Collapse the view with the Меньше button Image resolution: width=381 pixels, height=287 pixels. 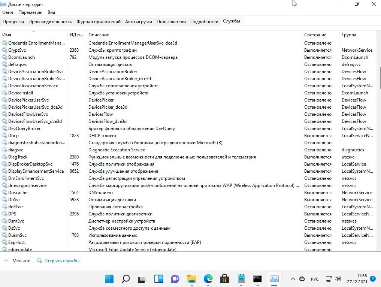(17, 261)
